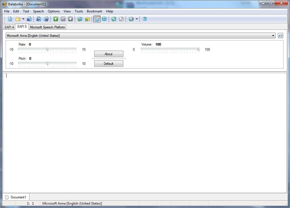Click Split and Convert to Audio Files
The height and width of the screenshot is (208, 290).
pyautogui.click(x=46, y=19)
